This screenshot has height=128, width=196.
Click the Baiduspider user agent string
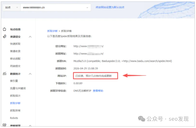pyautogui.click(x=123, y=61)
